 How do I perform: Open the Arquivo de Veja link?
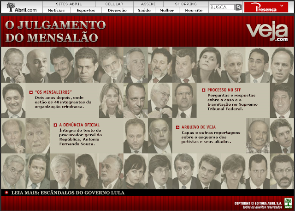pyautogui.click(x=199, y=127)
